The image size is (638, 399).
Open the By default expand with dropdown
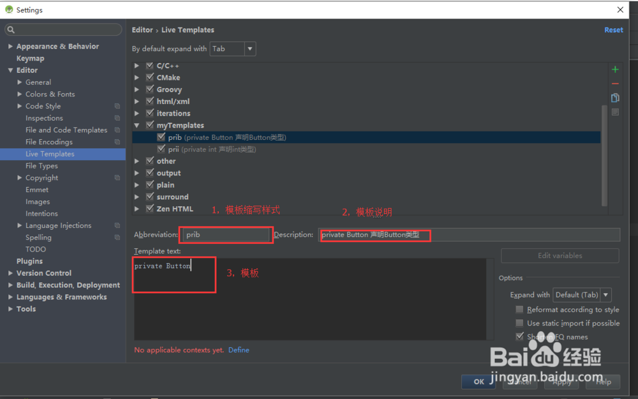tap(249, 49)
